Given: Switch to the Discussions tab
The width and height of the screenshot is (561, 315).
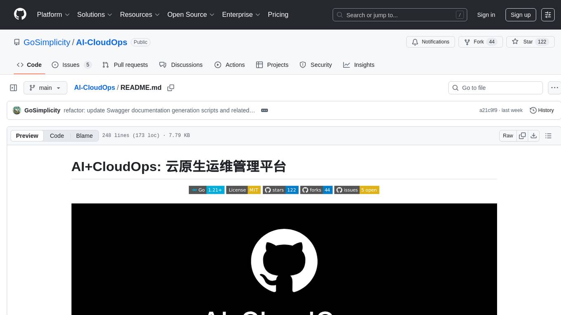Looking at the screenshot, I should pos(181,65).
